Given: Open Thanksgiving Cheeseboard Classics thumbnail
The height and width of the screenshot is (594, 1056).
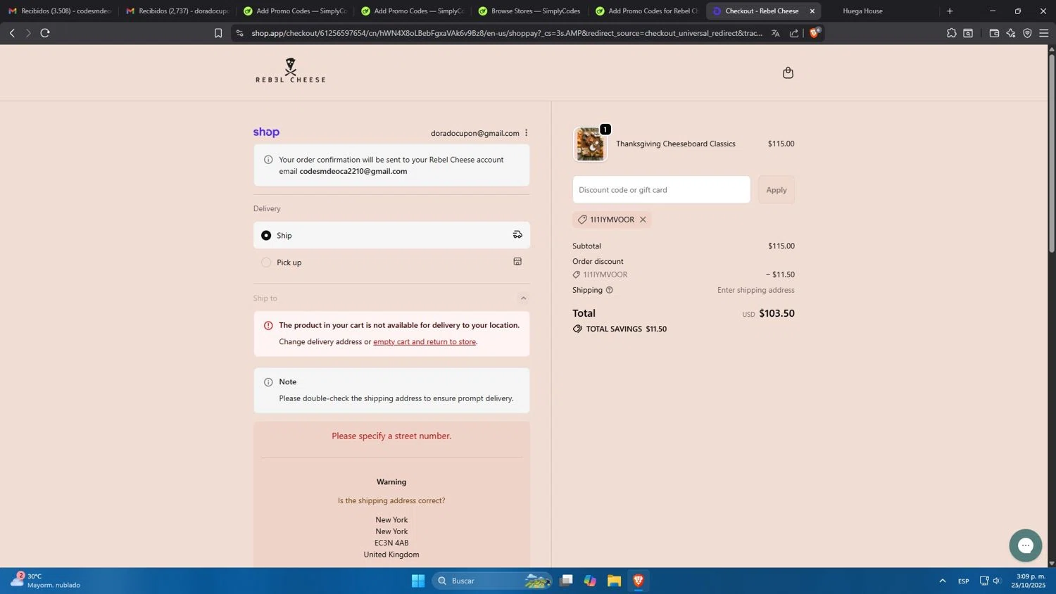Looking at the screenshot, I should [x=590, y=144].
